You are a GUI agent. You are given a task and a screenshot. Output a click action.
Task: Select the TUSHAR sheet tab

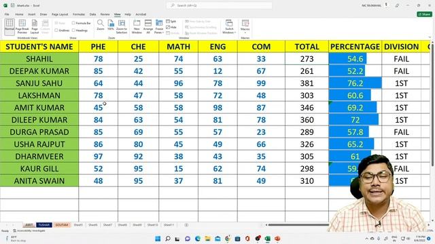click(43, 225)
